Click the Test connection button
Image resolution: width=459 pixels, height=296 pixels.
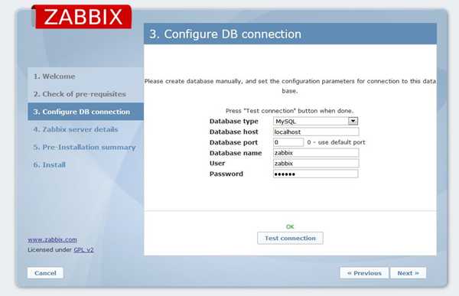(x=290, y=238)
